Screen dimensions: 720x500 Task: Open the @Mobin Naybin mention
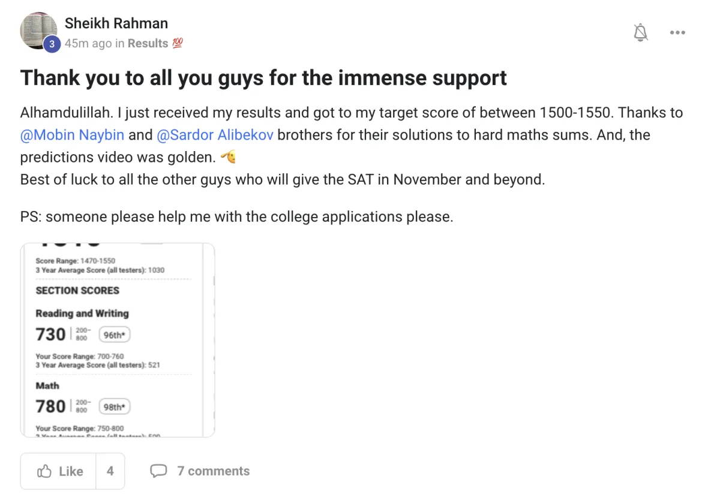click(72, 135)
